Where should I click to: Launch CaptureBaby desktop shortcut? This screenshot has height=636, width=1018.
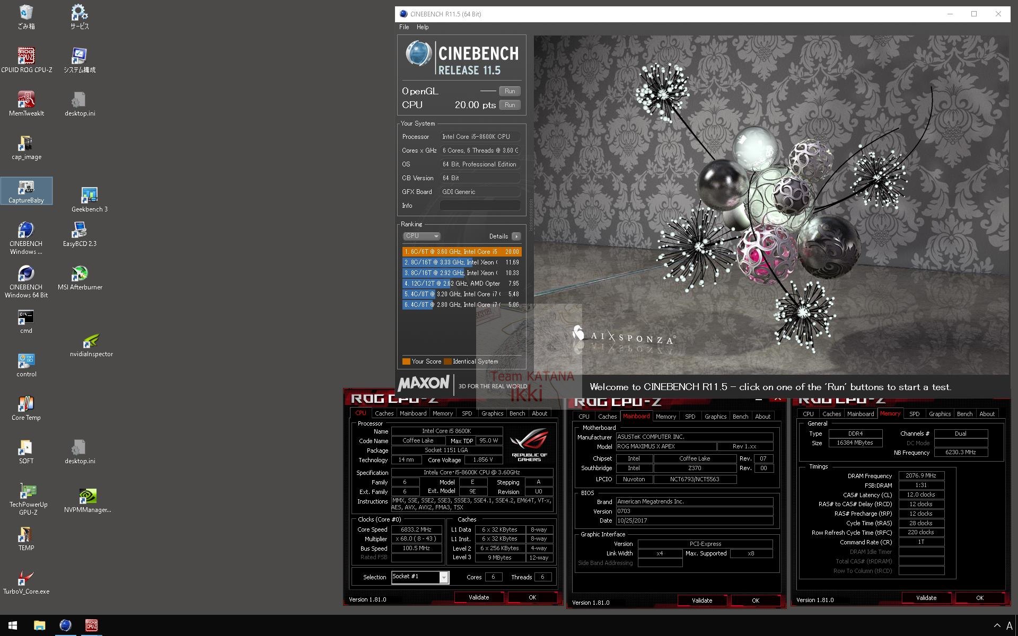click(x=27, y=191)
